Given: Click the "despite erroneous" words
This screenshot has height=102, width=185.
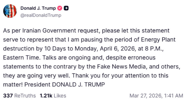Looking at the screenshot, I should pos(136,57).
